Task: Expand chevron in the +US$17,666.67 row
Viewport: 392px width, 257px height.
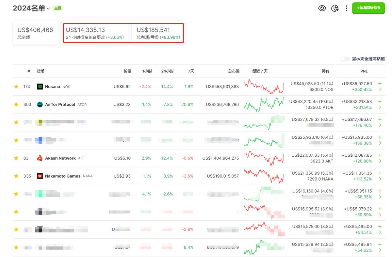Action: pos(380,125)
